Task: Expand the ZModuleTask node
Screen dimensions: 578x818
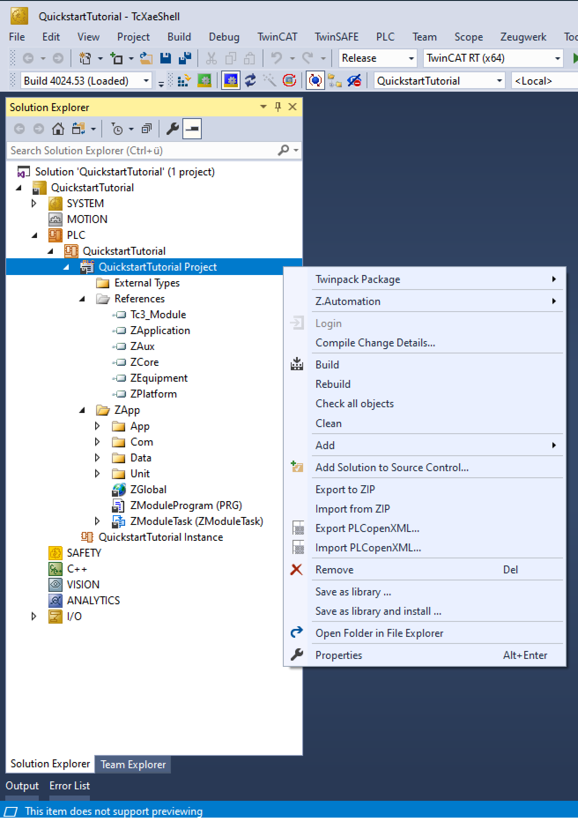Action: 97,521
